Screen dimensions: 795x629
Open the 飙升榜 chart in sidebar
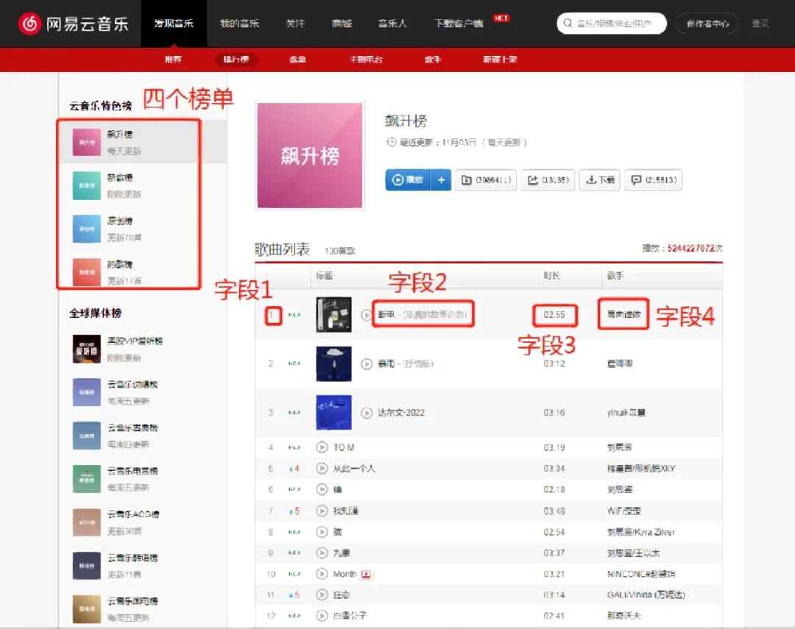click(143, 143)
